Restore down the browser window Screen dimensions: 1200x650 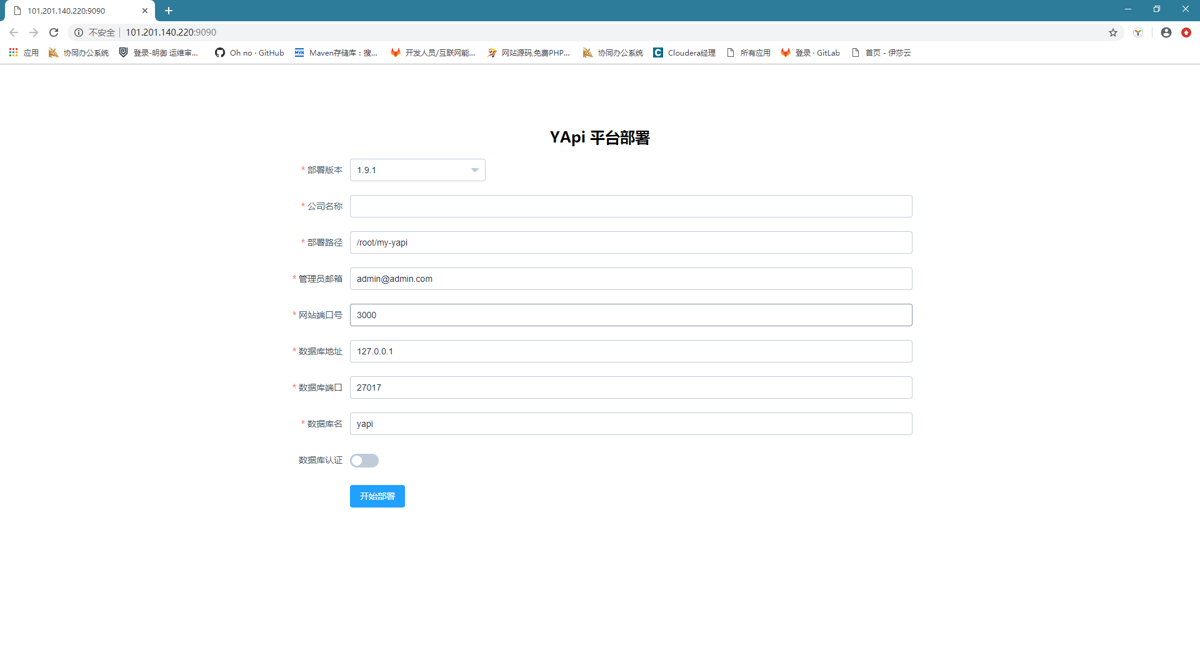click(x=1157, y=9)
